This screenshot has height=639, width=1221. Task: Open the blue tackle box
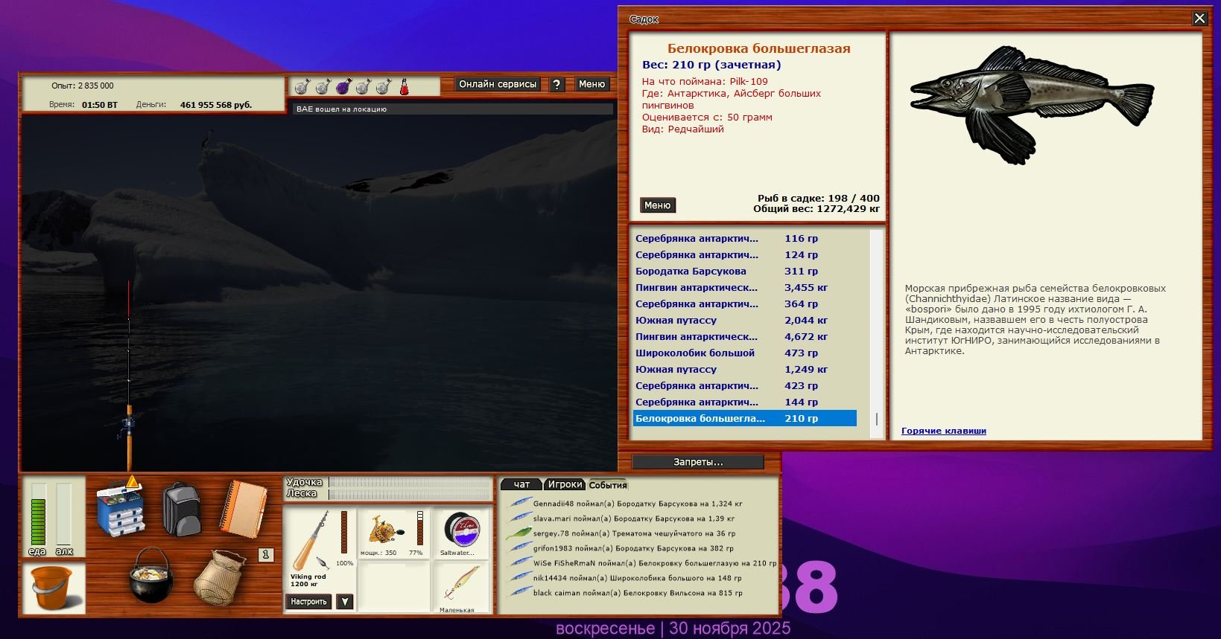(x=121, y=509)
